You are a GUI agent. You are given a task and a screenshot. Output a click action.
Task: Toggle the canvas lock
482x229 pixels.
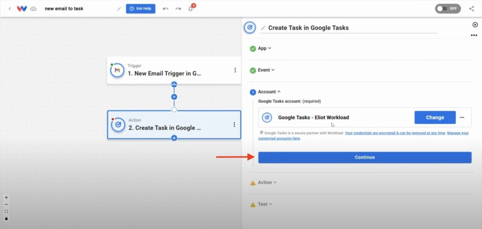[x=7, y=219]
